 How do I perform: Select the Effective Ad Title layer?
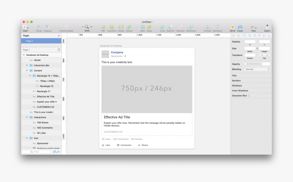[41, 97]
